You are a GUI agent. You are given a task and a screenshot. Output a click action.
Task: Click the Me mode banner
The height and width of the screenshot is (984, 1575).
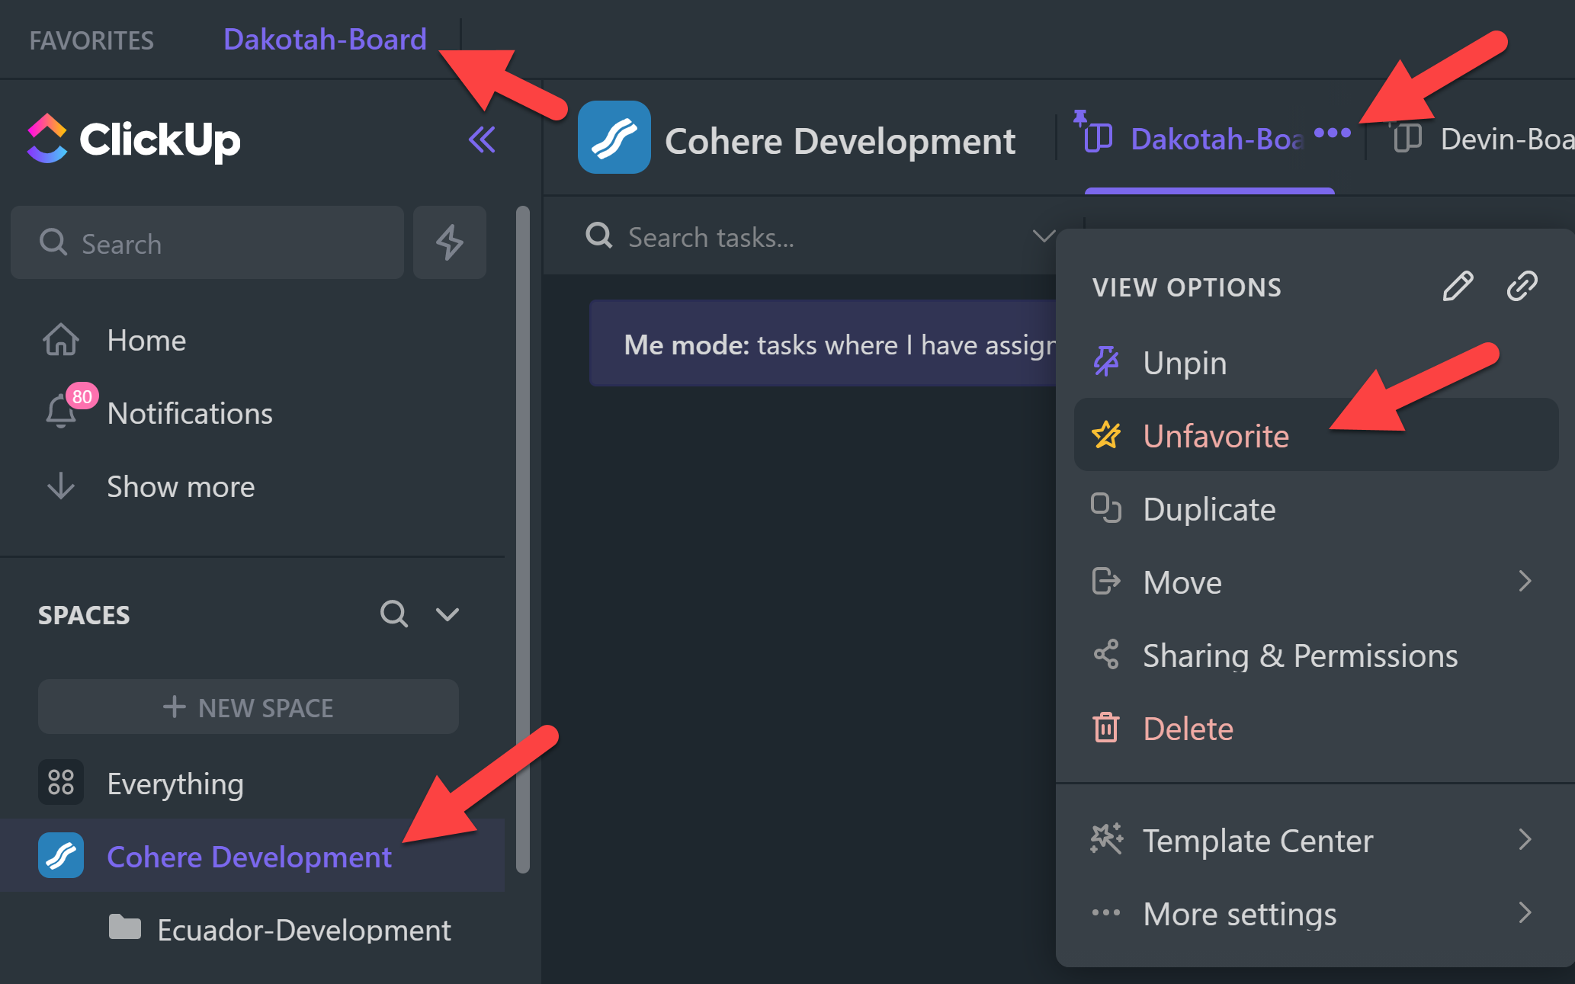(823, 344)
